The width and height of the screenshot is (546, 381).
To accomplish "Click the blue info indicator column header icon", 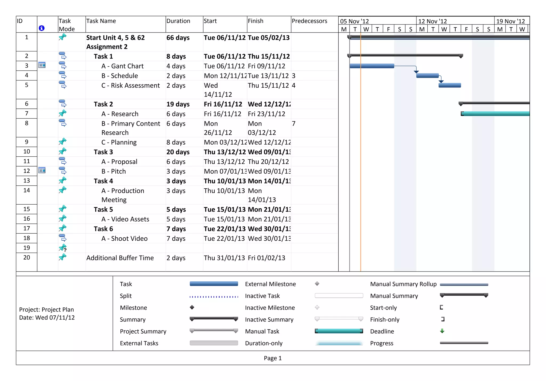I will coord(42,28).
